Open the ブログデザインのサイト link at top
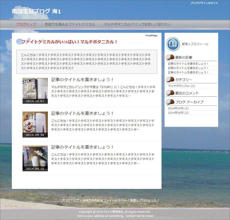This screenshot has width=230, height=220. tap(204, 3)
